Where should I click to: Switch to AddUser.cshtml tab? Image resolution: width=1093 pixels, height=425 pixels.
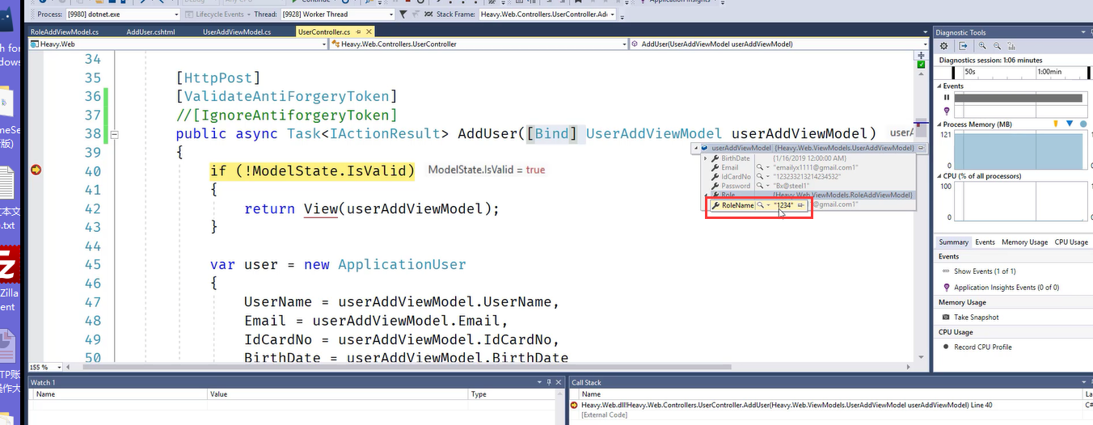pyautogui.click(x=150, y=32)
